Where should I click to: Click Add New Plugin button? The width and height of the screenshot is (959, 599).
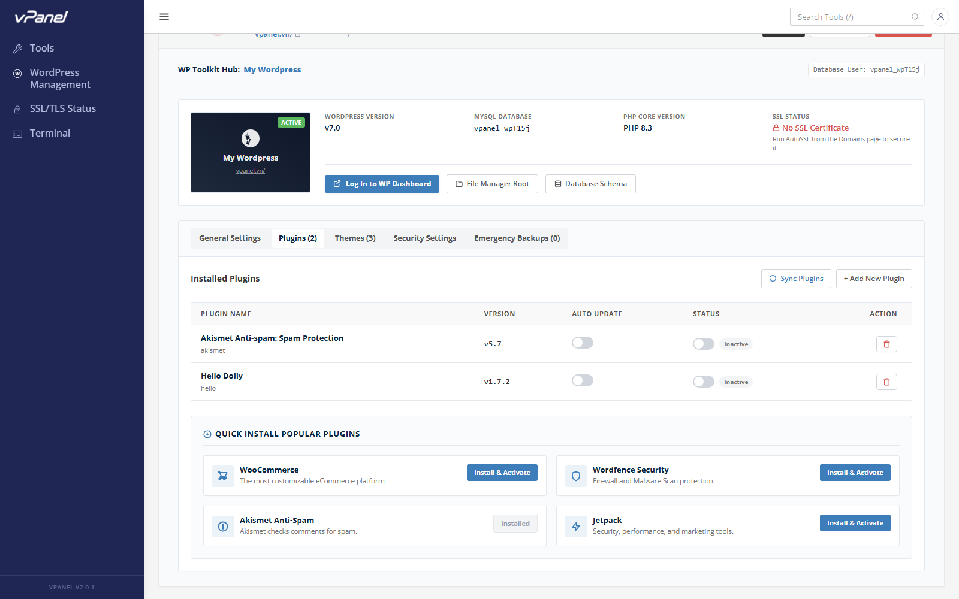tap(874, 279)
